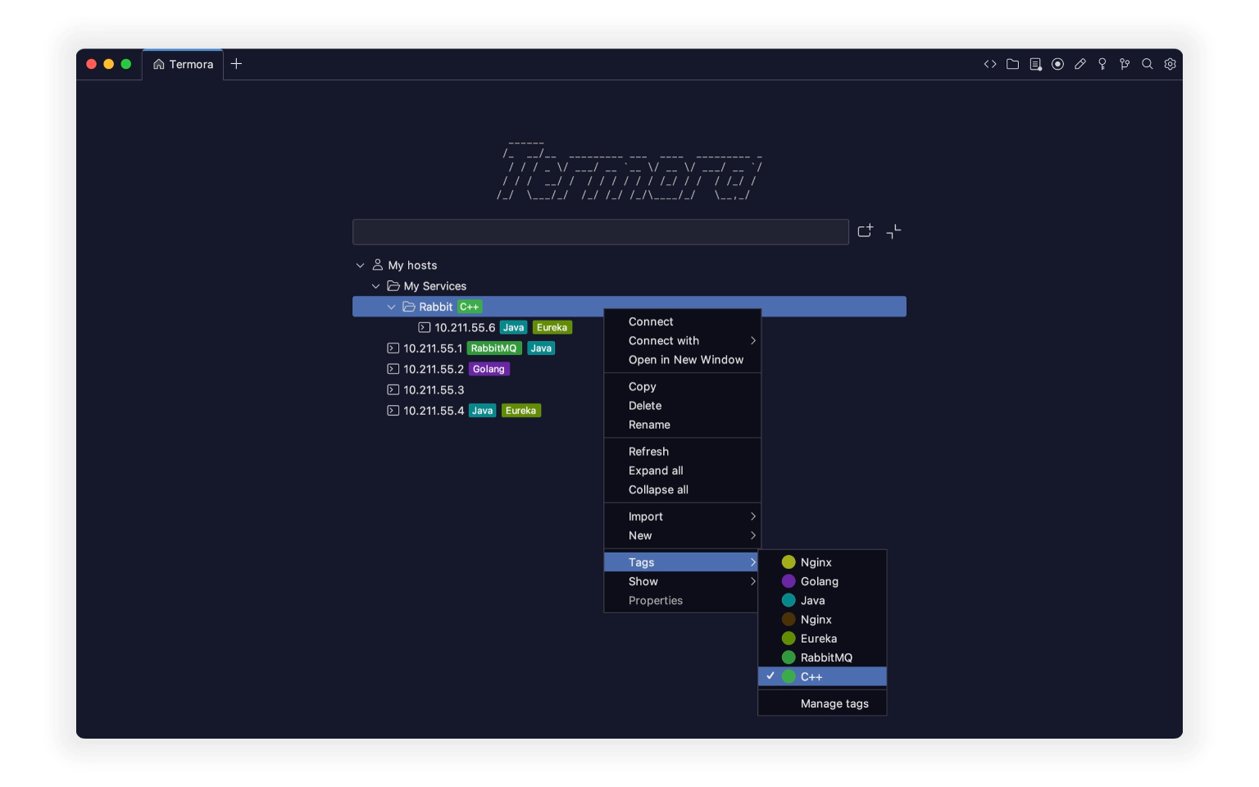Click the purple Golang tag color dot
1259x787 pixels.
pyautogui.click(x=789, y=581)
